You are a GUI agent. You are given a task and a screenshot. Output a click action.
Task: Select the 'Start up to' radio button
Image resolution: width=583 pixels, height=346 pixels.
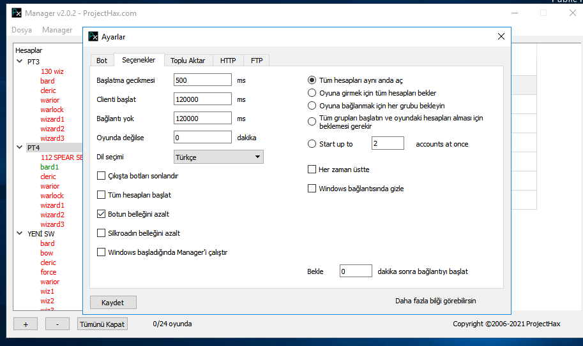[312, 144]
